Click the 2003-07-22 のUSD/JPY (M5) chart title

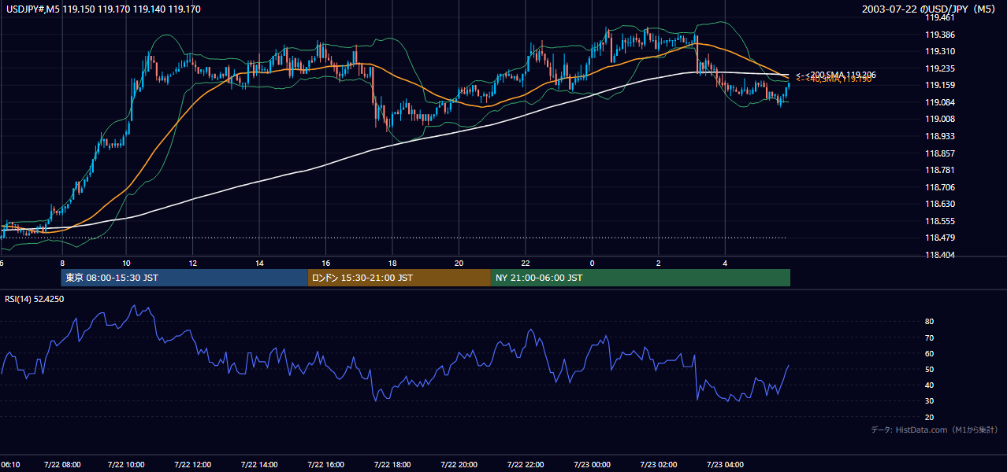pos(930,9)
